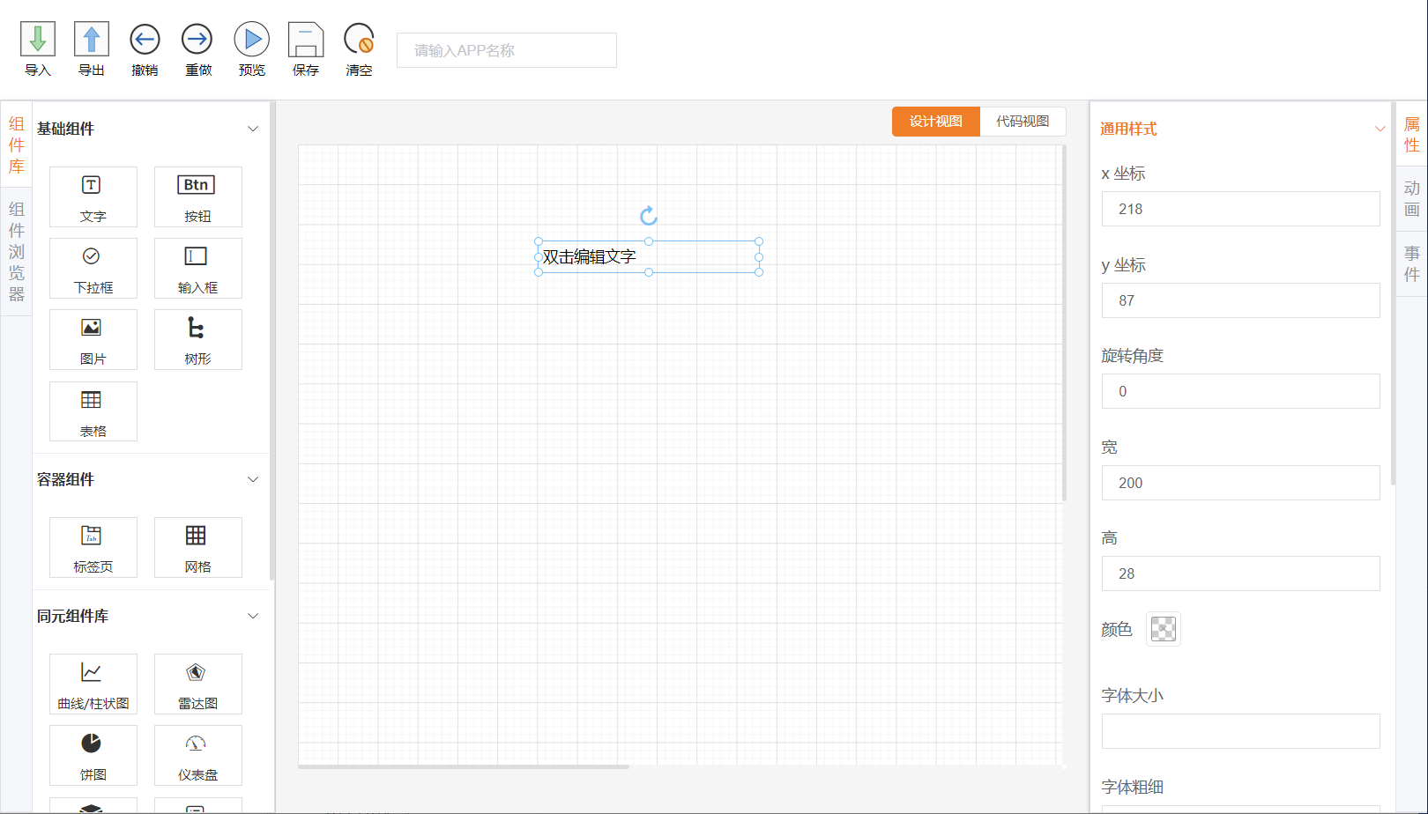
Task: Open the 动画 animation tab
Action: 1412,199
